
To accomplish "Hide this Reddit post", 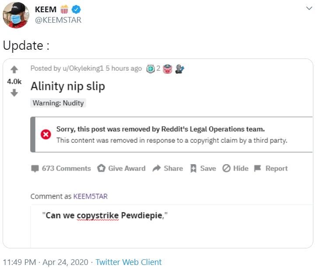I will pos(227,168).
